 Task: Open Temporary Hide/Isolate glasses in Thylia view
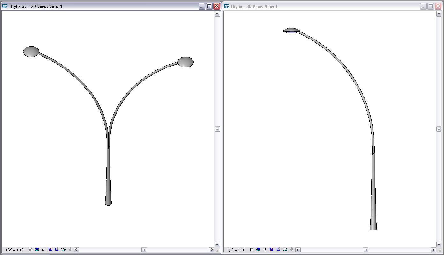coord(285,250)
